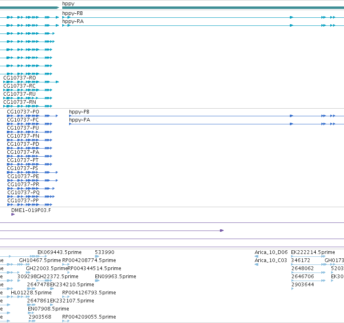The height and width of the screenshot is (323, 344).
Task: Select GH22003.5prime EST label
Action: pos(47,268)
